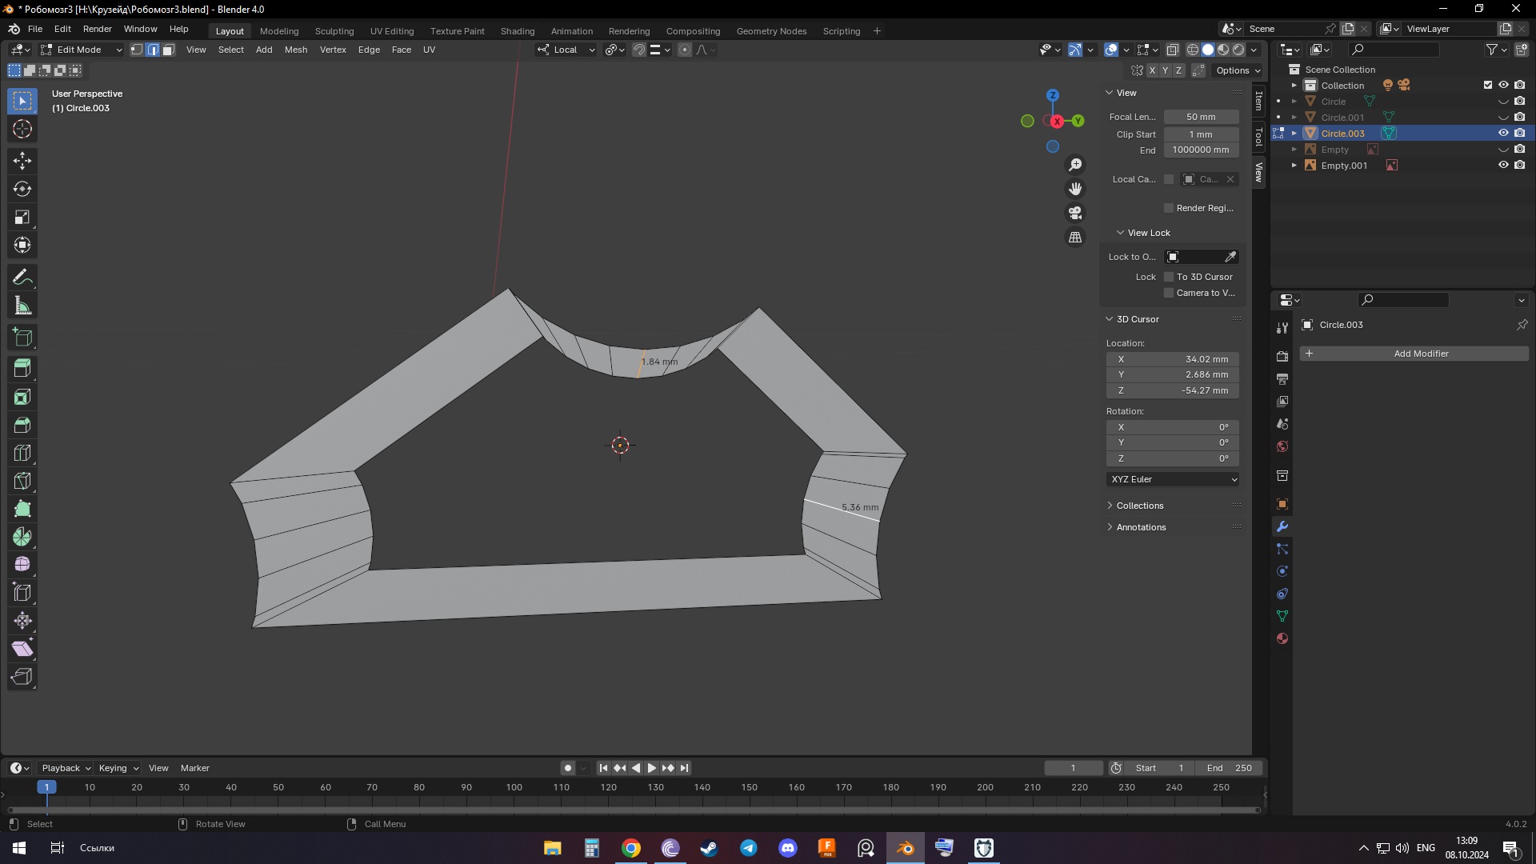Select the Knife tool in toolbar
The image size is (1536, 864).
[x=22, y=482]
